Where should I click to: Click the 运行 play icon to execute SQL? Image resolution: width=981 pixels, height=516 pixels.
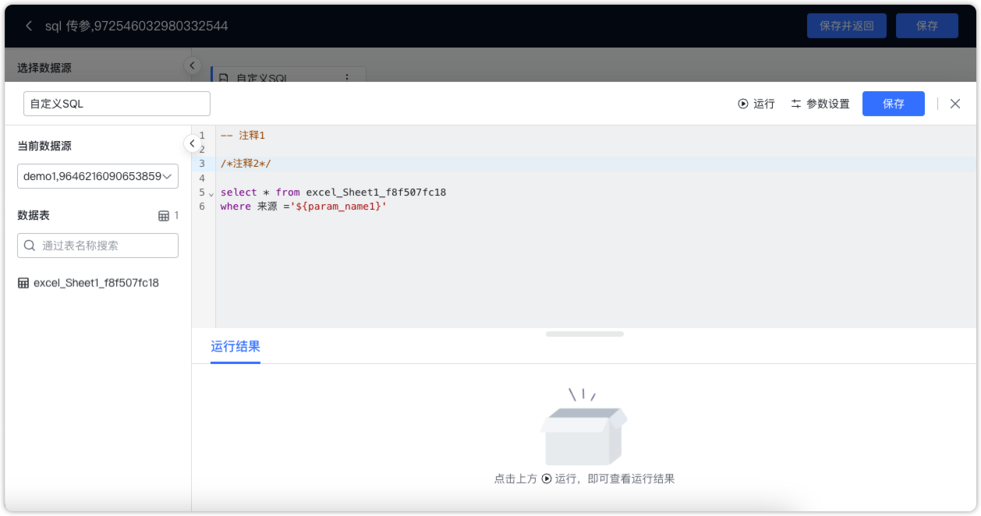pyautogui.click(x=743, y=103)
